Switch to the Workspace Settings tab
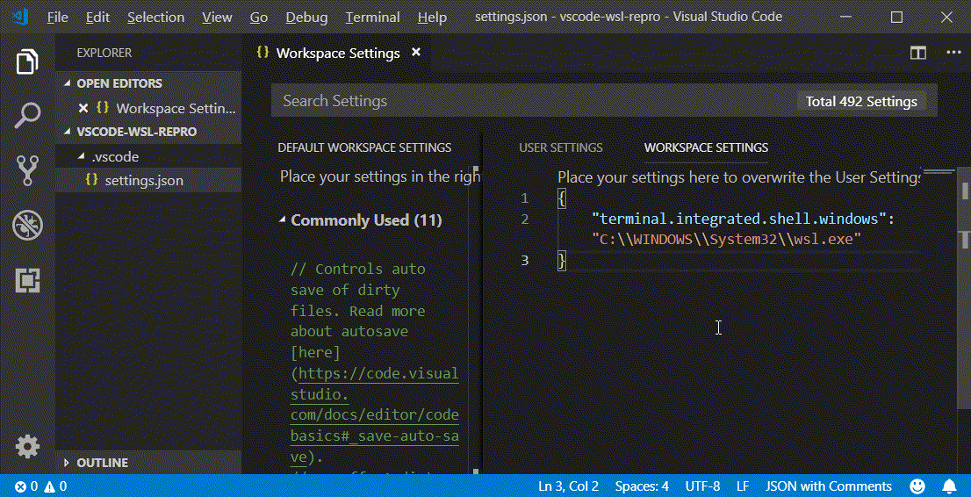This screenshot has width=971, height=497. tap(706, 148)
